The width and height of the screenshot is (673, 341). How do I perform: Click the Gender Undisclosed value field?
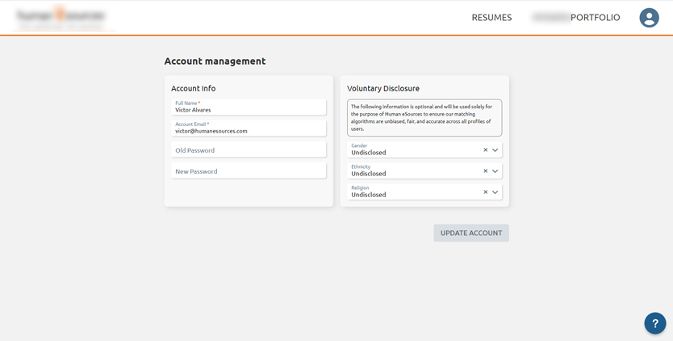(412, 151)
